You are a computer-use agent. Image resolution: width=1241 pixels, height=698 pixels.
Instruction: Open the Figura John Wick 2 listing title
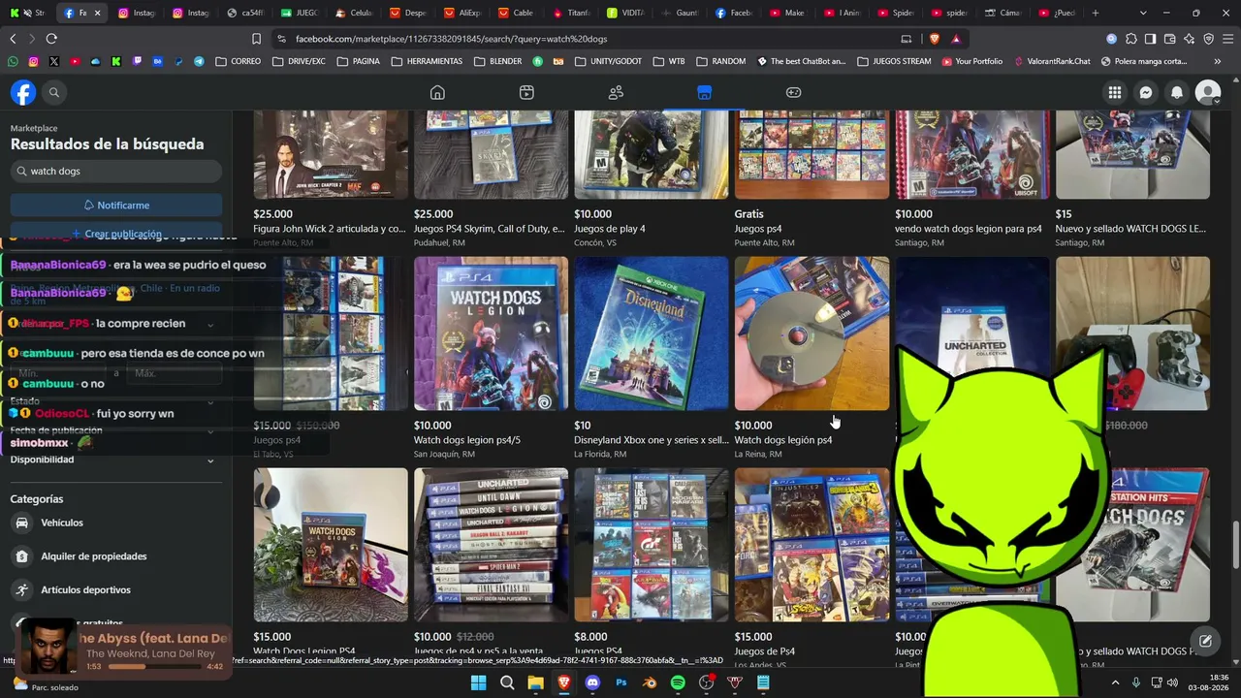click(x=330, y=229)
